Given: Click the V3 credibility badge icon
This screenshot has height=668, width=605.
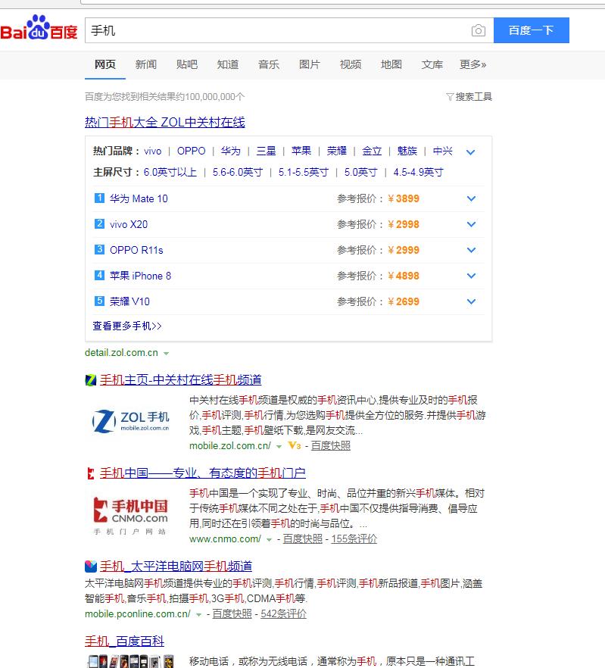Looking at the screenshot, I should click(x=295, y=445).
